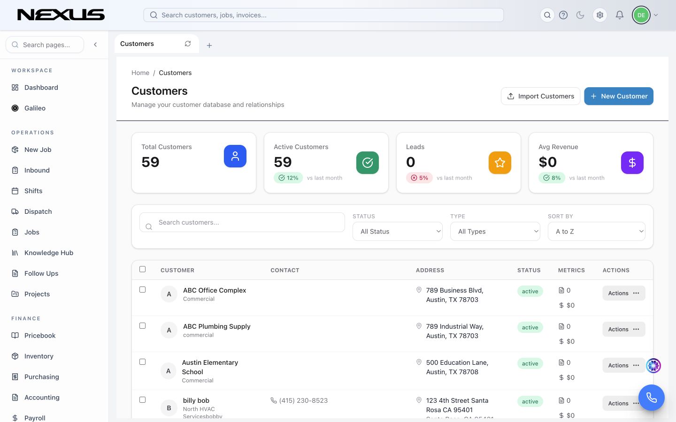676x422 pixels.
Task: Open the notifications bell
Action: [620, 15]
